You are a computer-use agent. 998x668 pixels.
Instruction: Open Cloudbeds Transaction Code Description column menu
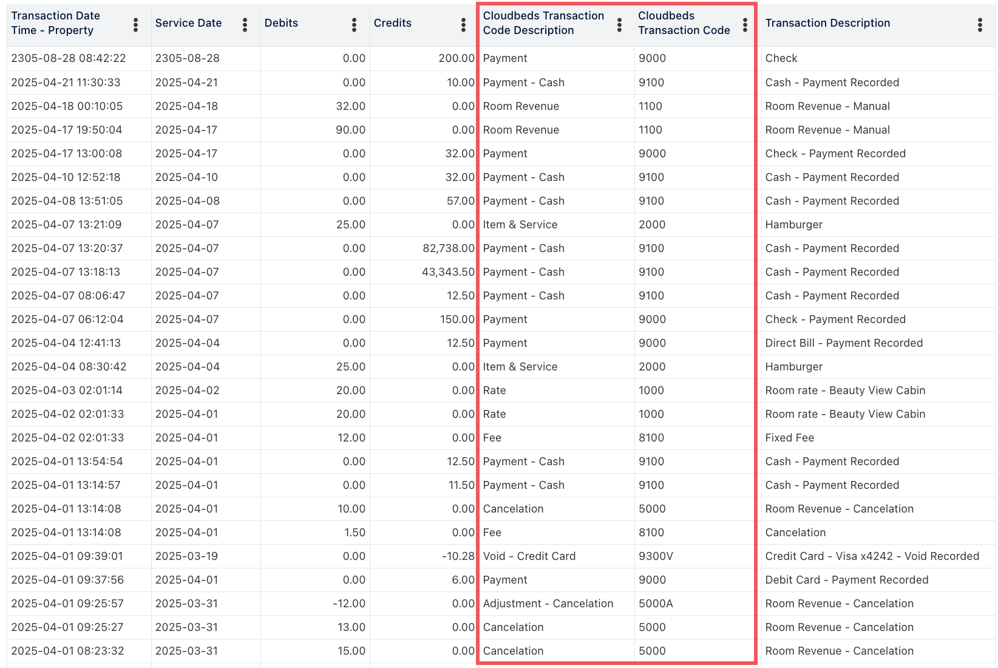(x=619, y=24)
